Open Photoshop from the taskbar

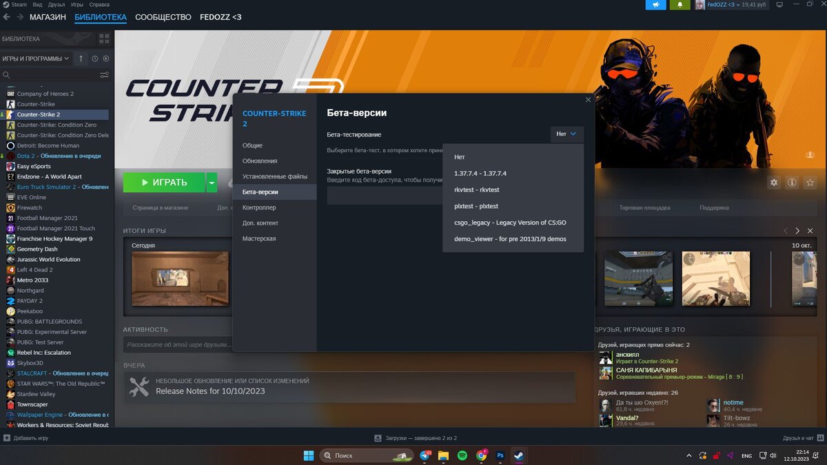500,455
